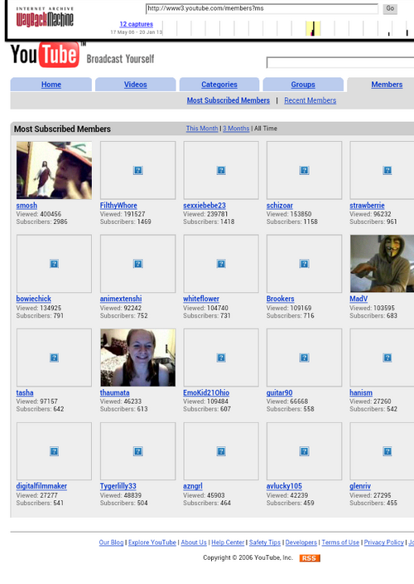Open the 12 captures link
Screen dimensions: 414x584
pyautogui.click(x=137, y=24)
